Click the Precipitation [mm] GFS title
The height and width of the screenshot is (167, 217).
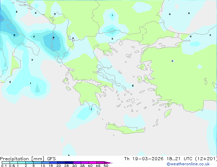tap(28, 159)
